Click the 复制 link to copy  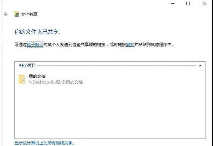click(130, 45)
